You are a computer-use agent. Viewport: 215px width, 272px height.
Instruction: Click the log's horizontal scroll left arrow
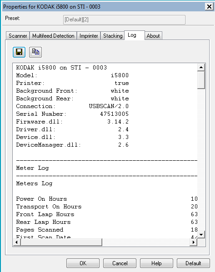point(17,242)
